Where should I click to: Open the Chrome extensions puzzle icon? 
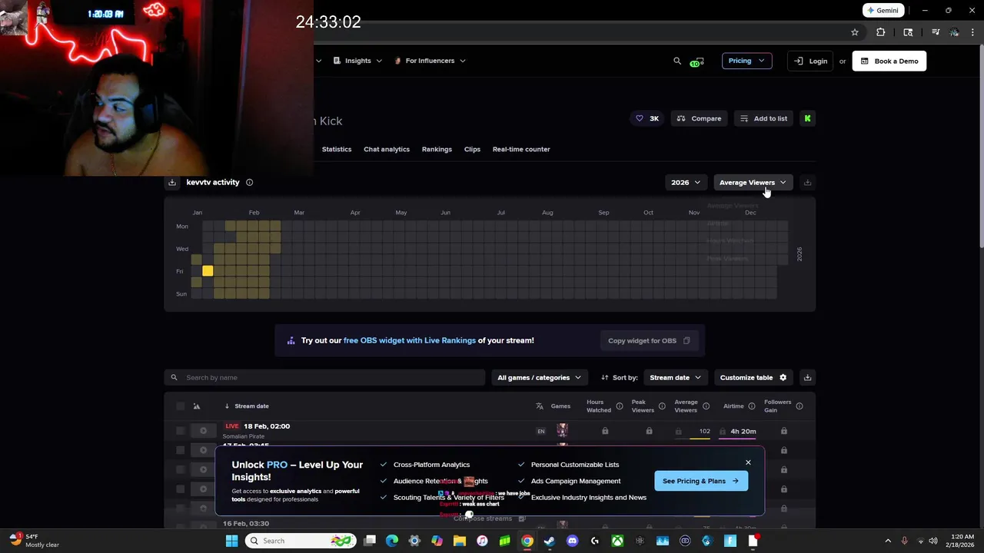point(880,32)
